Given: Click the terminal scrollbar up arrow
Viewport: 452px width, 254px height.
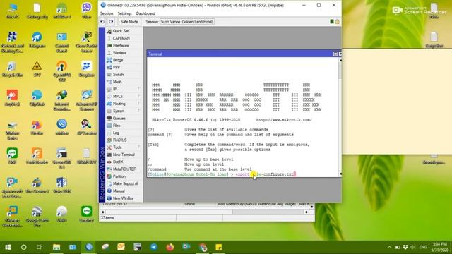Looking at the screenshot, I should (x=340, y=60).
